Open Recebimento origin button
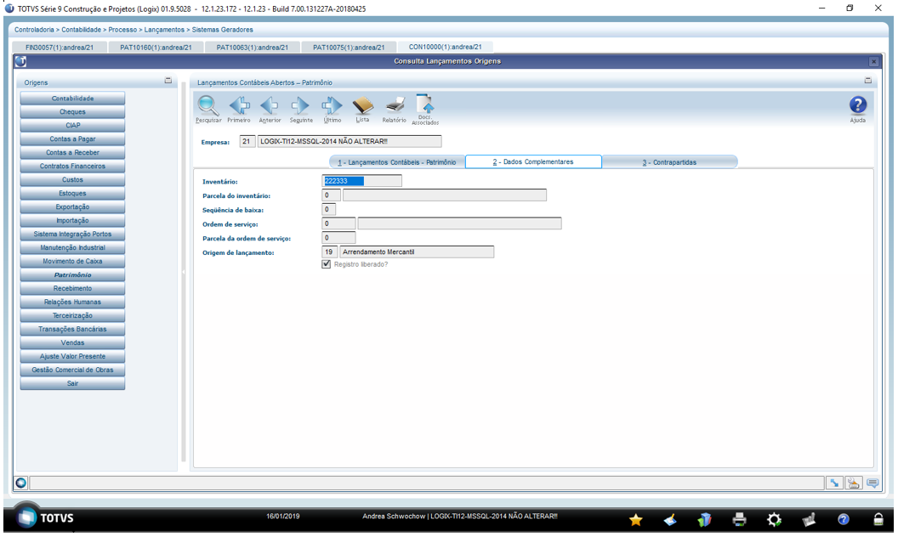Viewport: 898px width, 537px height. (x=73, y=289)
